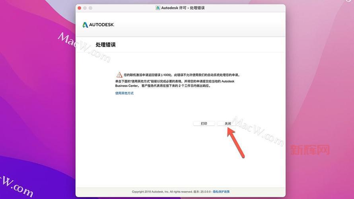Click the Business Center text line
This screenshot has height=199, width=354.
point(163,86)
